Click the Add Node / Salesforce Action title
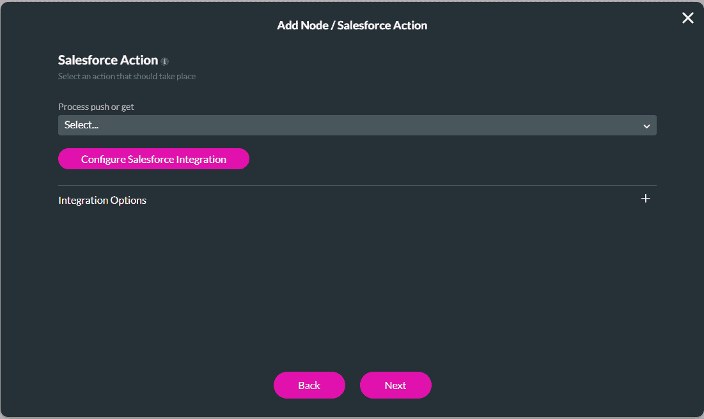Viewport: 704px width, 419px height. (x=352, y=25)
